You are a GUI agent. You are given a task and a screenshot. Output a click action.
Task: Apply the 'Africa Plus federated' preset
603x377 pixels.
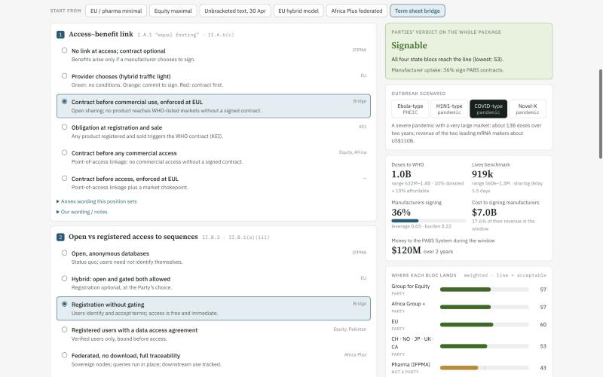click(357, 11)
